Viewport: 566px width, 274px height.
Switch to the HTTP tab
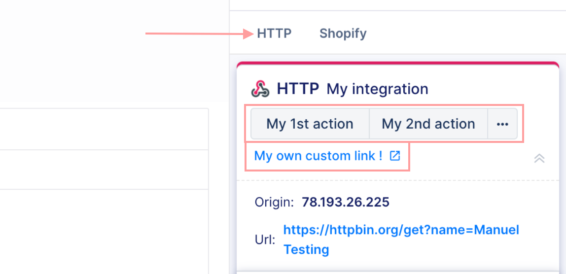pyautogui.click(x=274, y=34)
